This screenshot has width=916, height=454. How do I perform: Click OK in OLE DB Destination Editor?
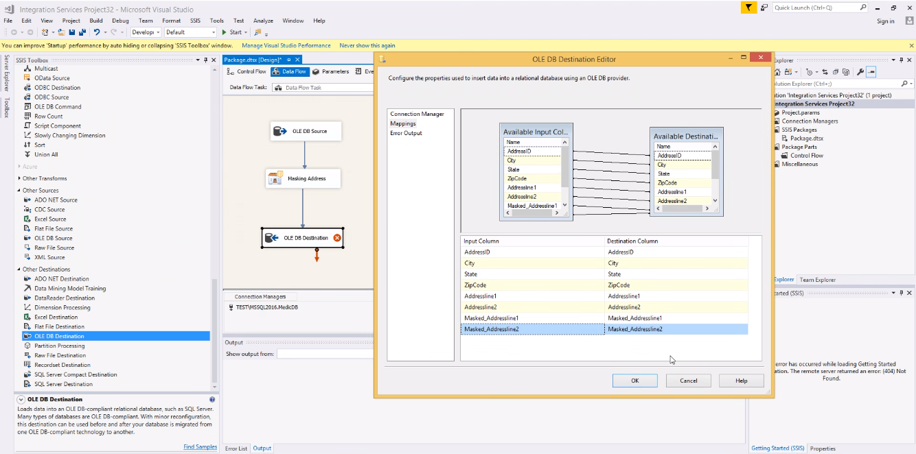[x=635, y=381]
